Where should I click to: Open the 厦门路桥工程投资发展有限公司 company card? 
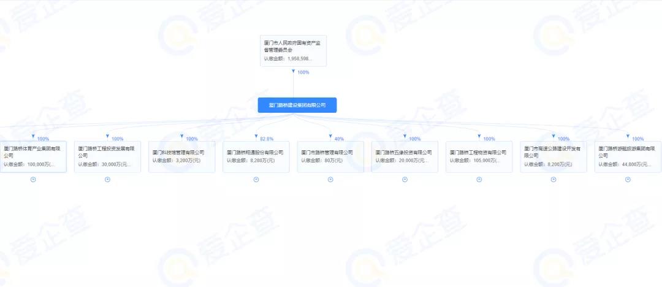107,157
